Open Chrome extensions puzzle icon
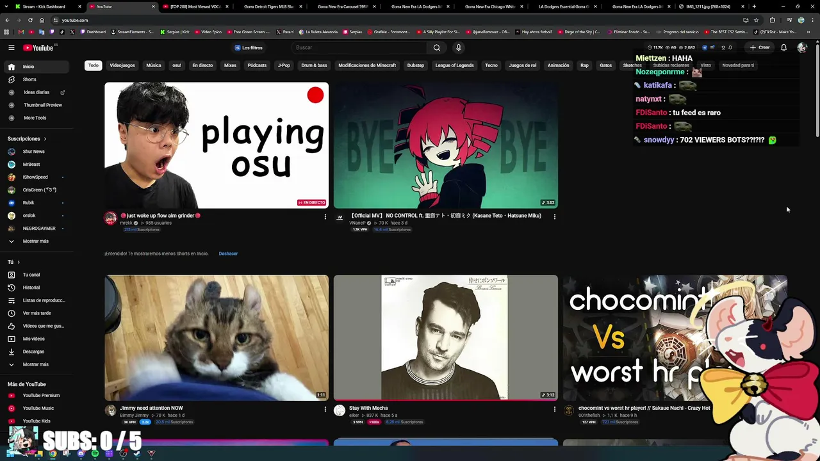Screen dimensions: 820x461 (x=773, y=20)
